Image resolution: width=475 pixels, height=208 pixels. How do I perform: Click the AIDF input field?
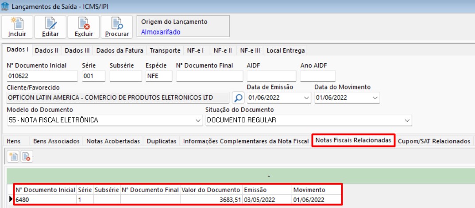[x=272, y=76]
